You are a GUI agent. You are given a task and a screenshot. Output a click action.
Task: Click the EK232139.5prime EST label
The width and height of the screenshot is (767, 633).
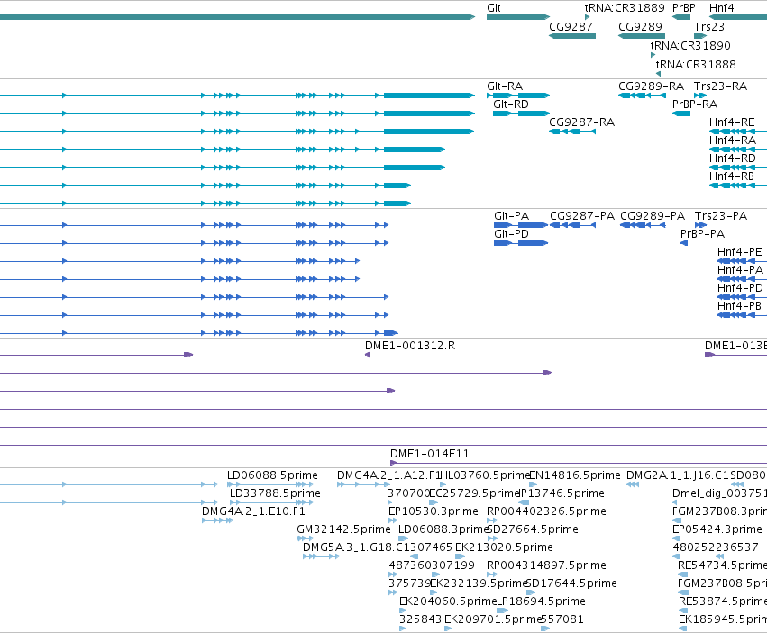(479, 583)
